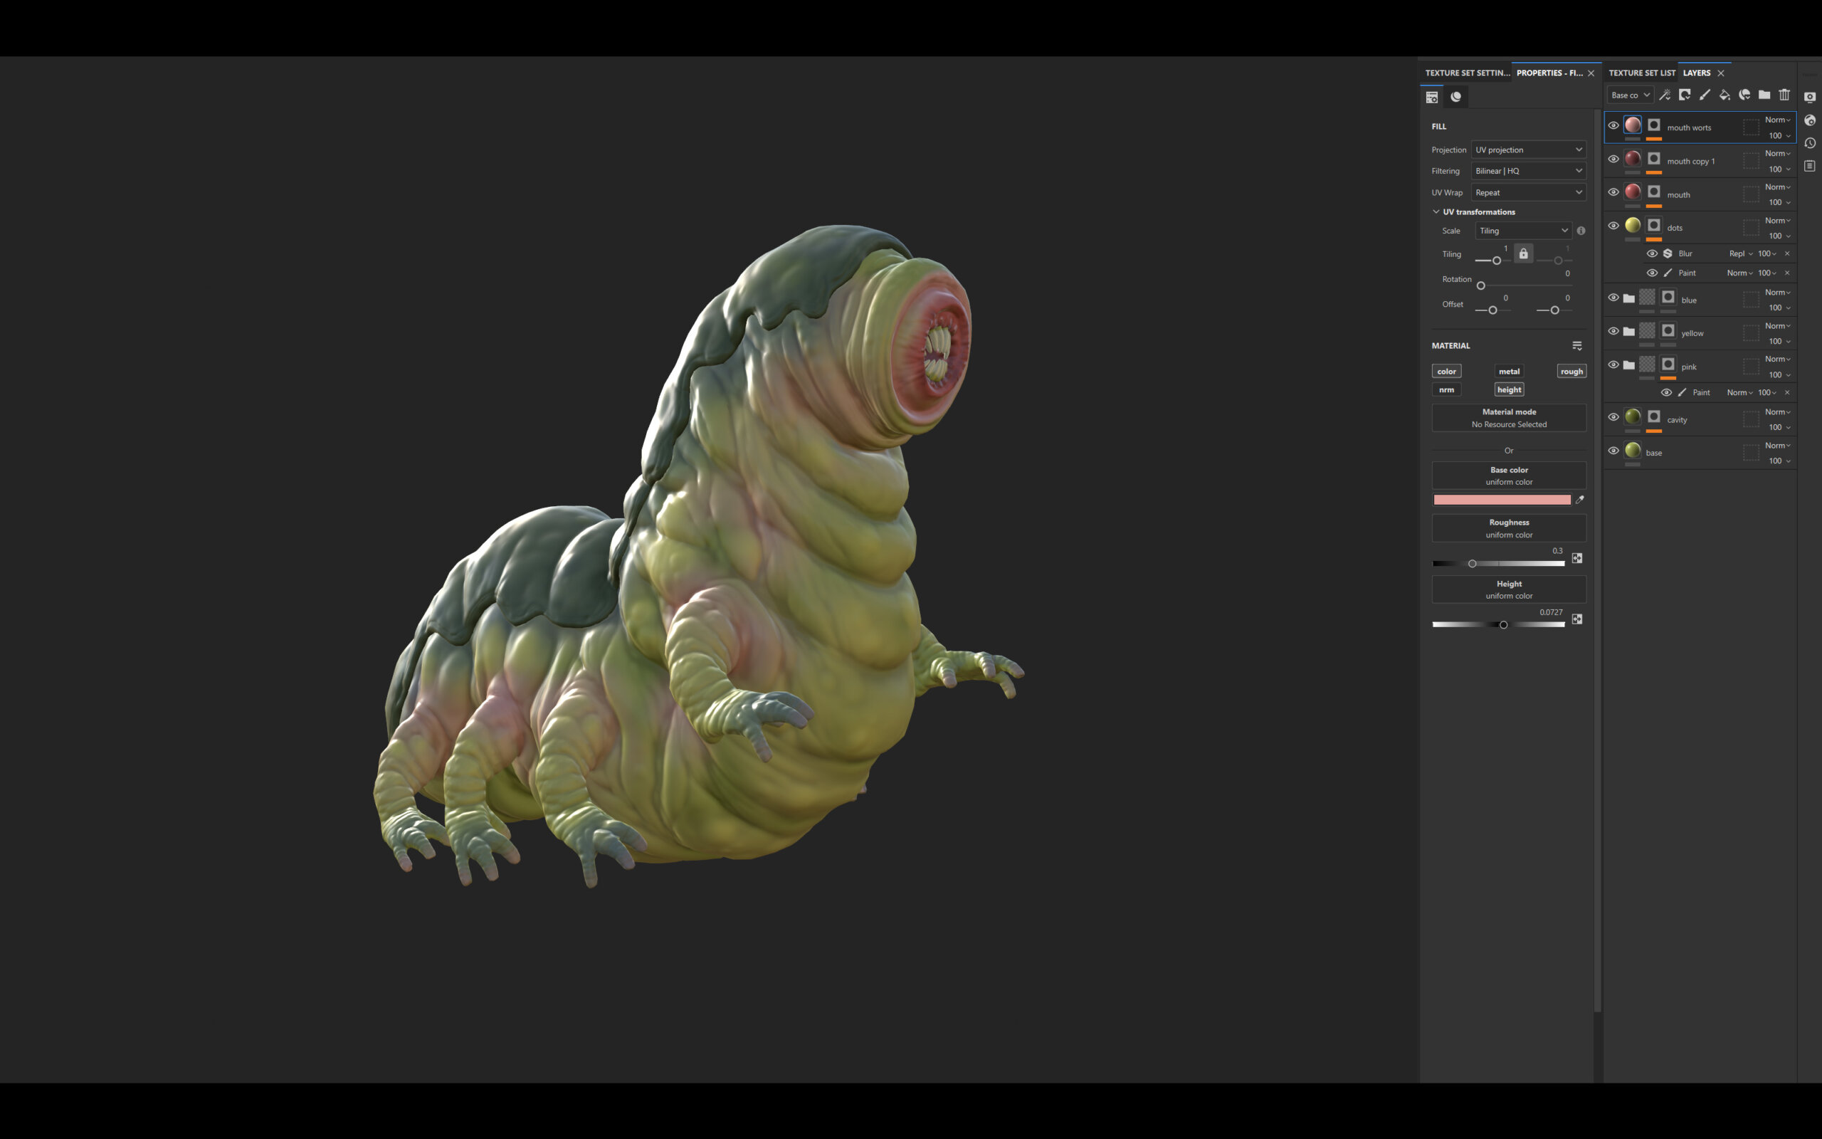
Task: Toggle visibility of the dots layer
Action: point(1614,226)
